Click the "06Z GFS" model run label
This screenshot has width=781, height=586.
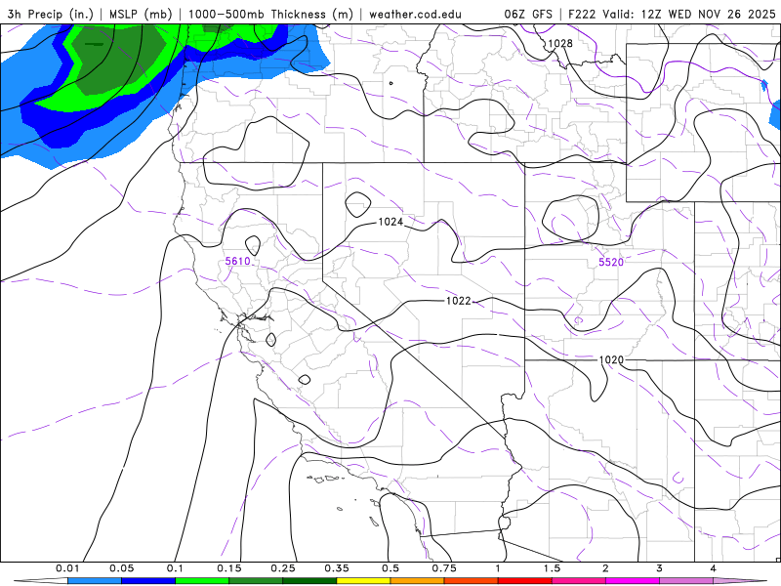click(528, 14)
